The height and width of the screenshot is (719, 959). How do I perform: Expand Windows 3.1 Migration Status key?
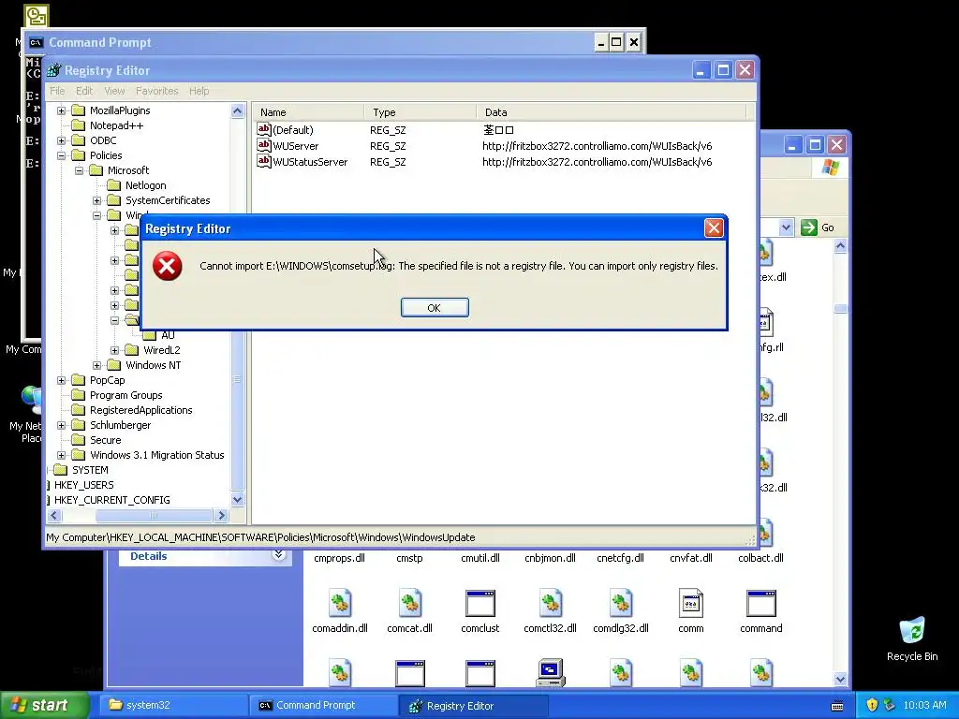pyautogui.click(x=61, y=456)
